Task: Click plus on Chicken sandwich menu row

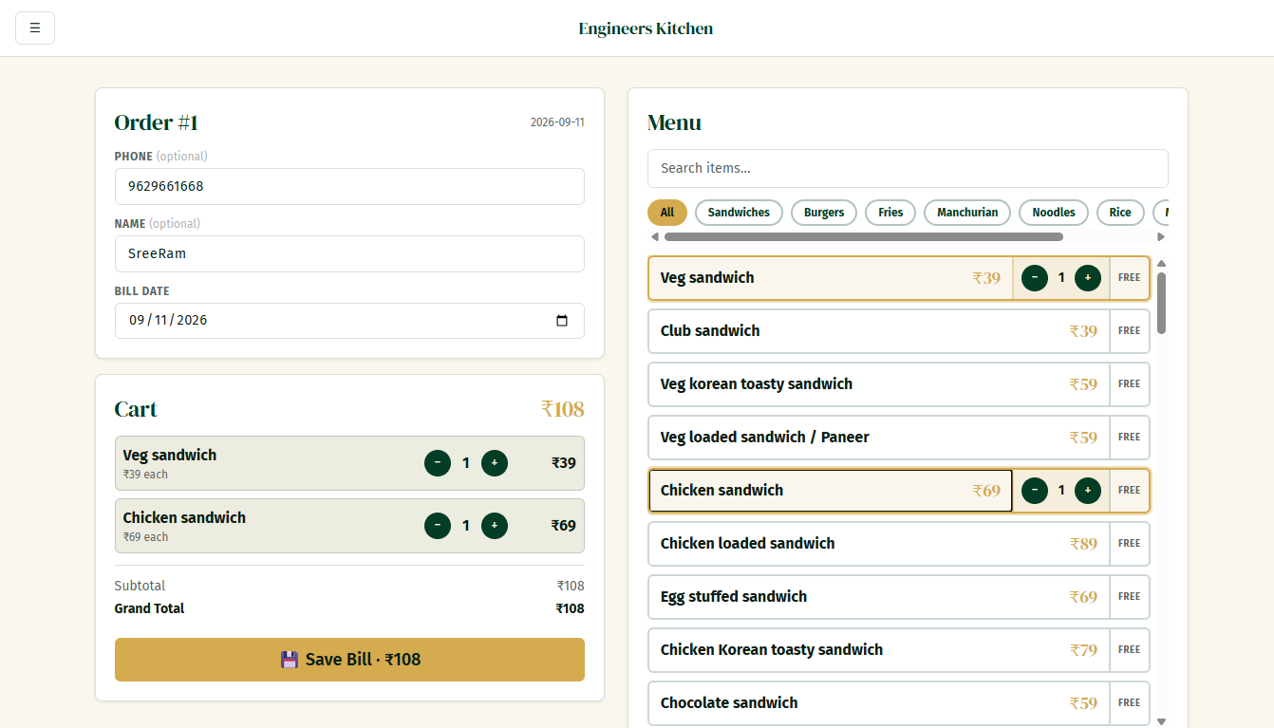Action: pos(1088,491)
